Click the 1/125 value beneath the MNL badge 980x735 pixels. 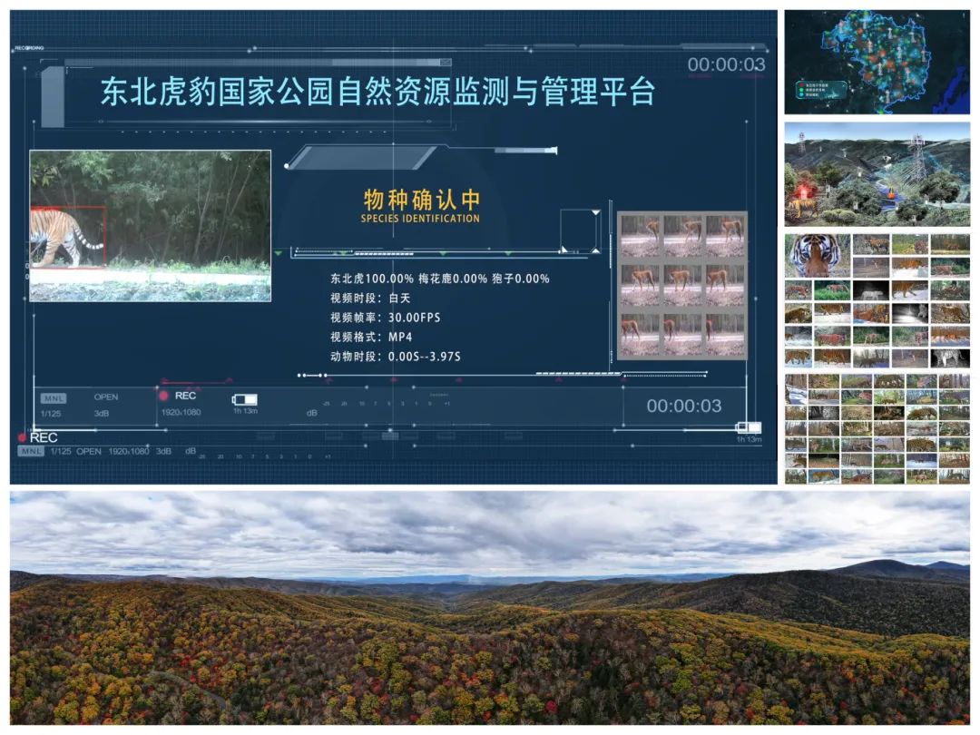51,414
